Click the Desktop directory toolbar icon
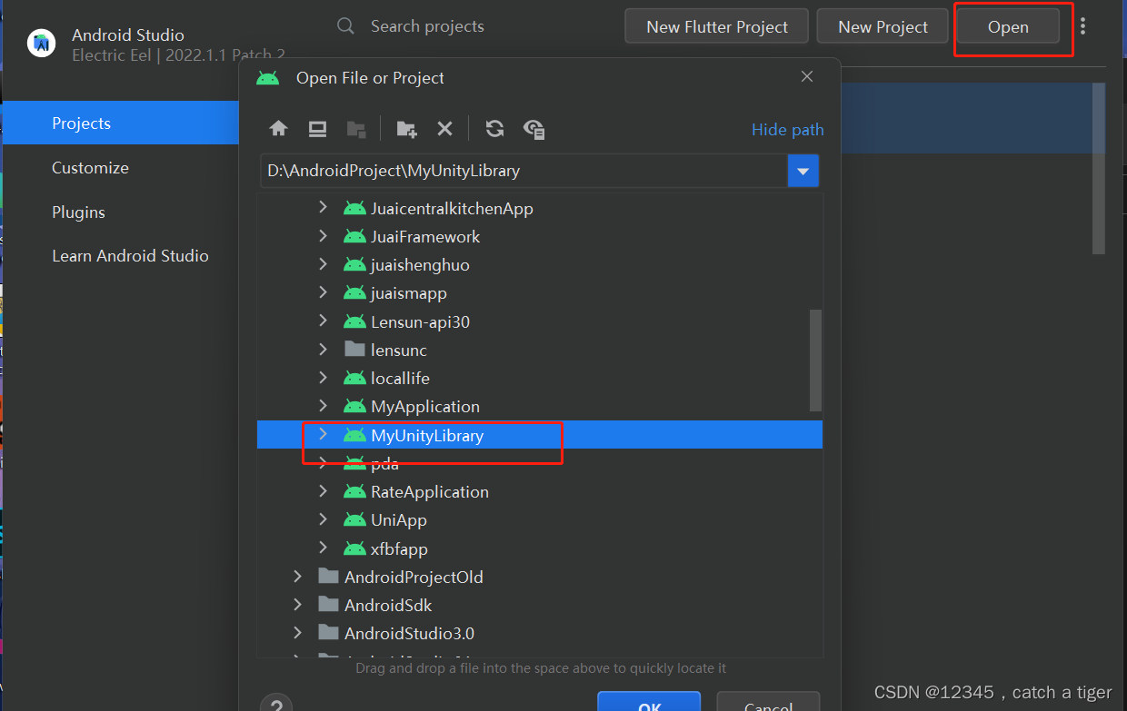This screenshot has height=711, width=1127. [x=317, y=129]
